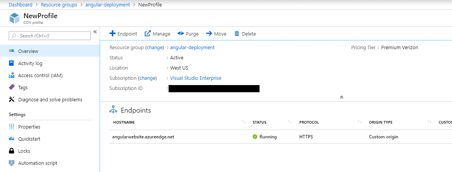Click the Activity log book icon
452x172 pixels.
coord(11,63)
